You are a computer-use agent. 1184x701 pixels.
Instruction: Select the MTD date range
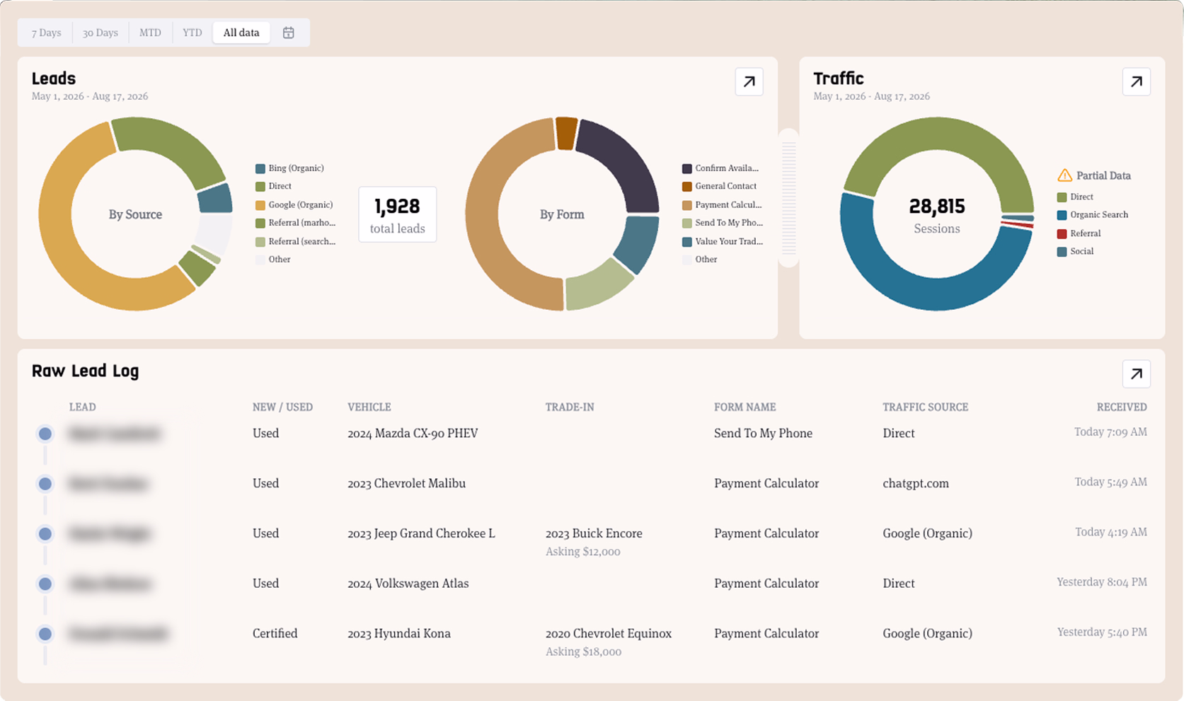(150, 33)
